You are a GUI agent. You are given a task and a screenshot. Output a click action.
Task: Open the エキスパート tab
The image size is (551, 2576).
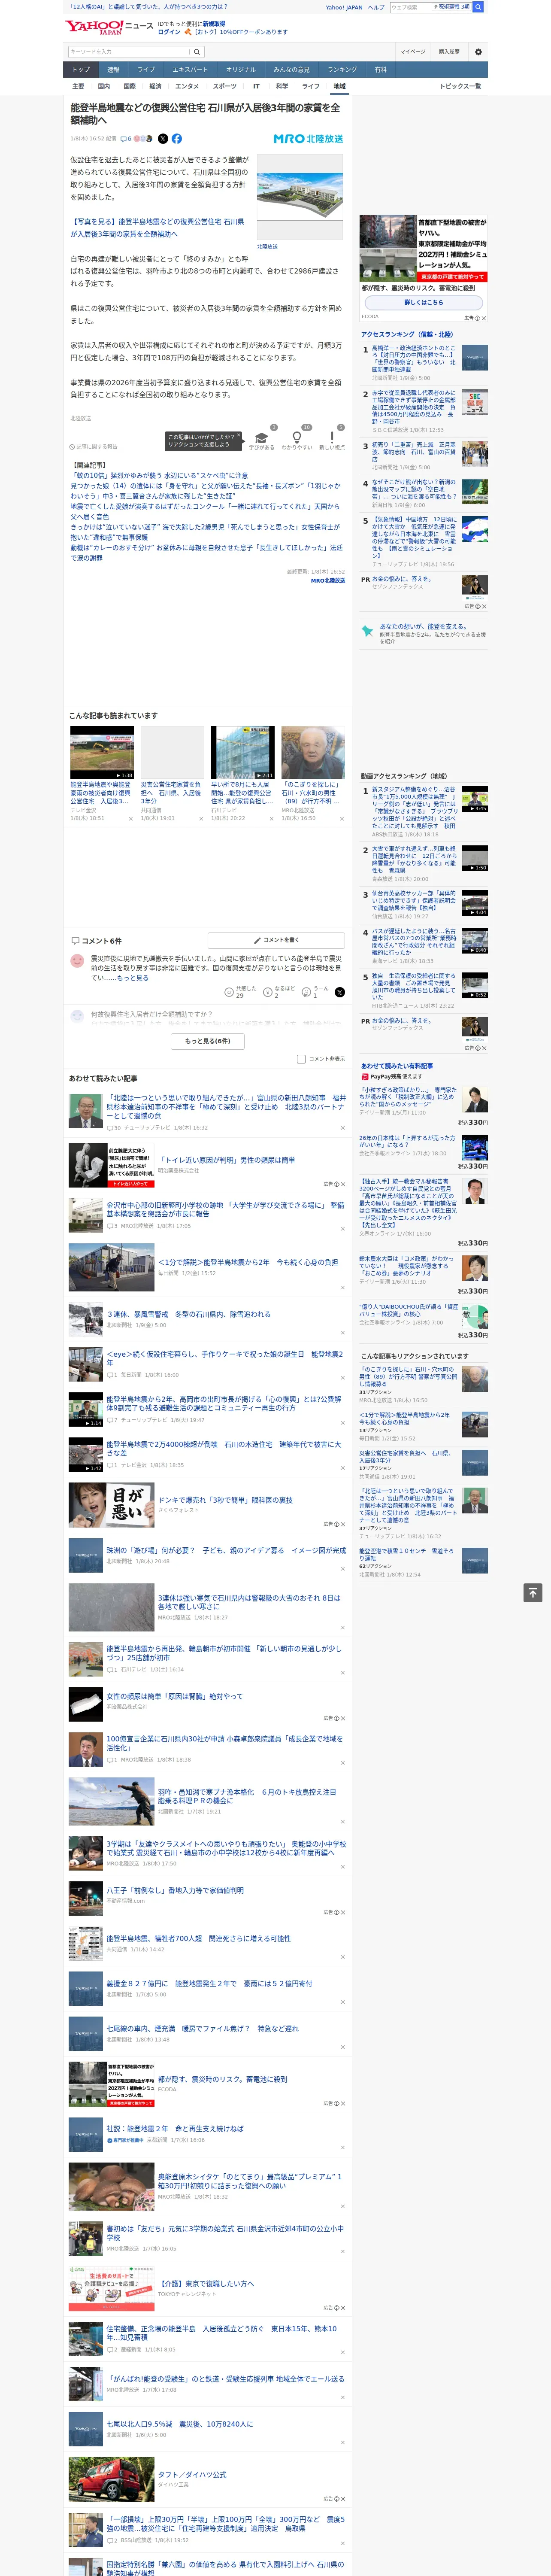click(x=190, y=70)
